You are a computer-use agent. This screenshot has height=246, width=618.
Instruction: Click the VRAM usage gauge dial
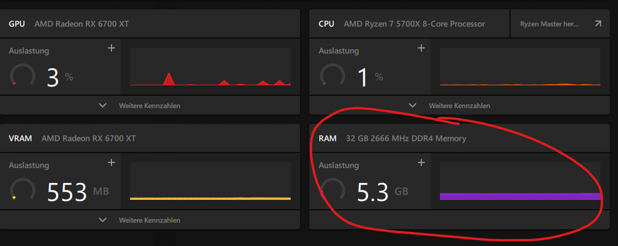[22, 190]
